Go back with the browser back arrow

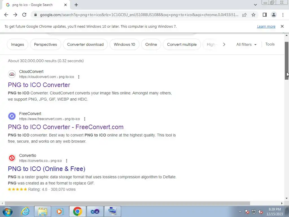tap(6, 15)
